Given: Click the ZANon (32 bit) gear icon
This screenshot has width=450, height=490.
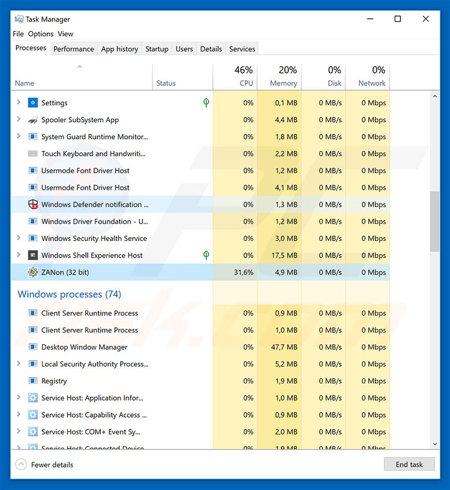Looking at the screenshot, I should click(x=33, y=272).
